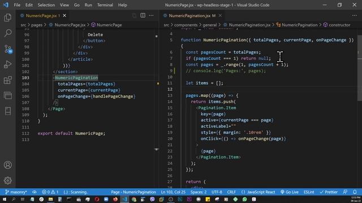Click the NumericPagination tag on line 103

click(x=76, y=78)
